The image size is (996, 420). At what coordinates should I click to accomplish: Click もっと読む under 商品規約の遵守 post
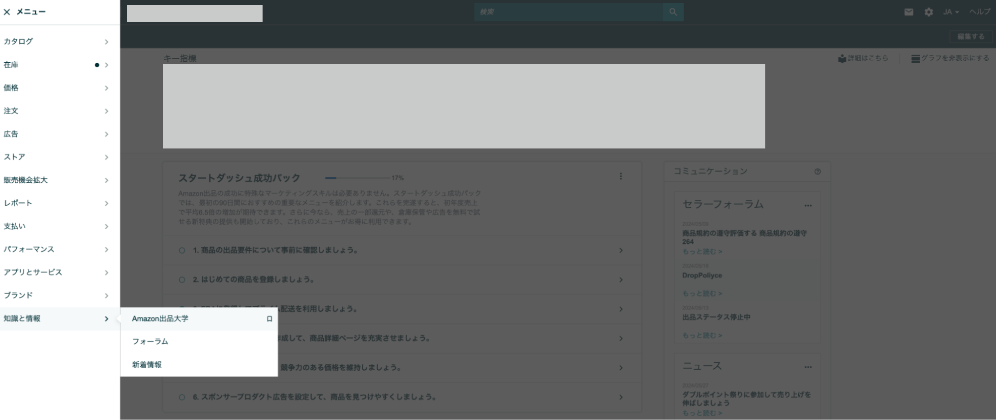(x=702, y=252)
